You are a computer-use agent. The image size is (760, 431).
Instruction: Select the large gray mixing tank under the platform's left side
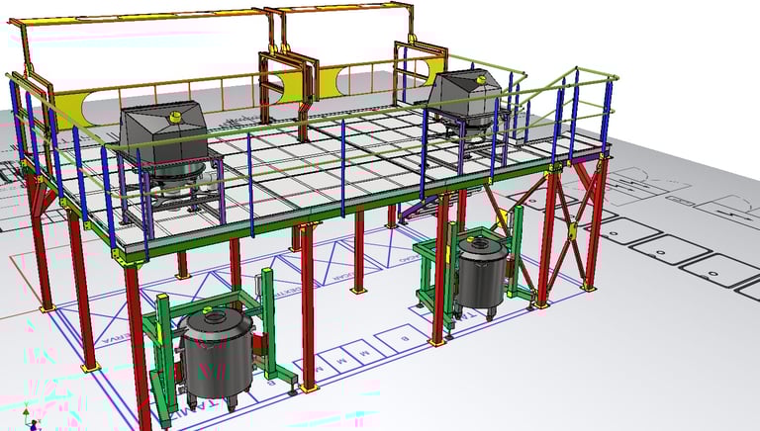(x=216, y=357)
